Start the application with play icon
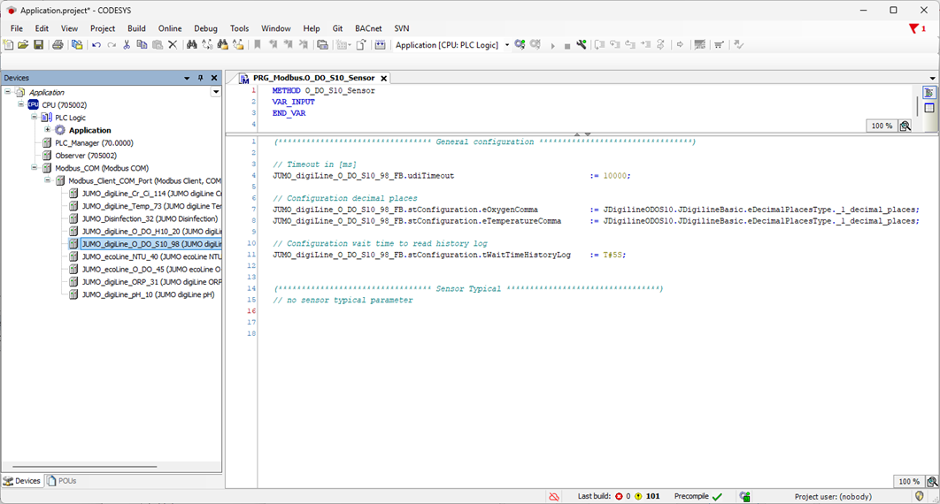The width and height of the screenshot is (940, 504). [552, 45]
